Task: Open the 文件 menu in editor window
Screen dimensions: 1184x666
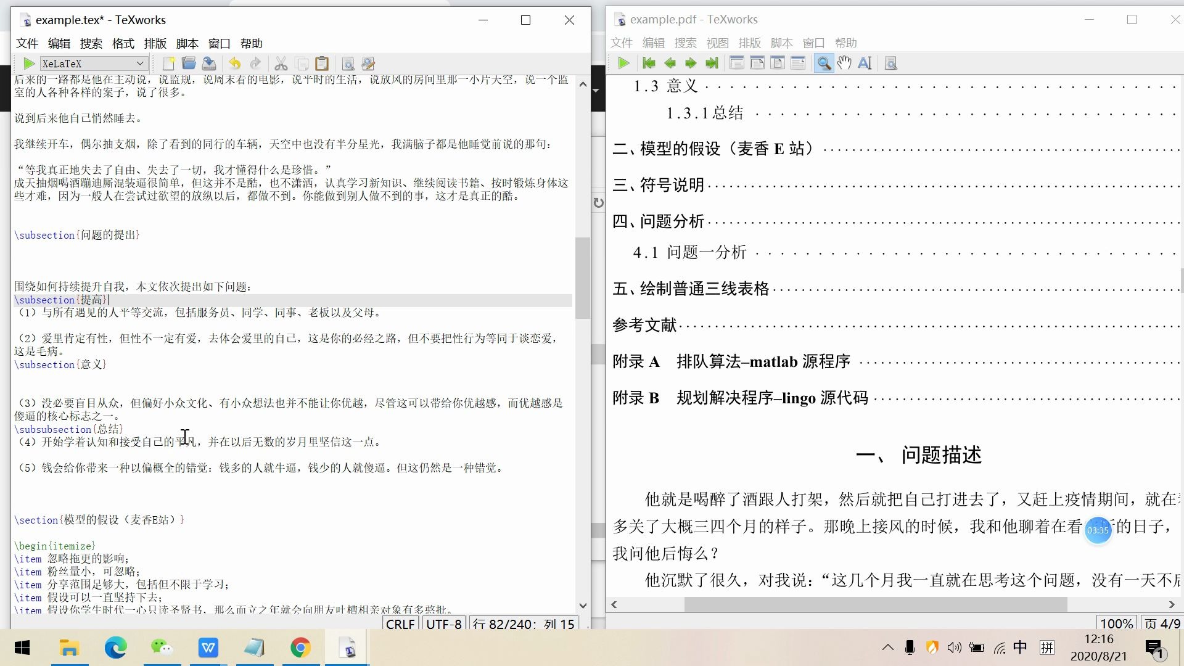Action: [x=27, y=43]
